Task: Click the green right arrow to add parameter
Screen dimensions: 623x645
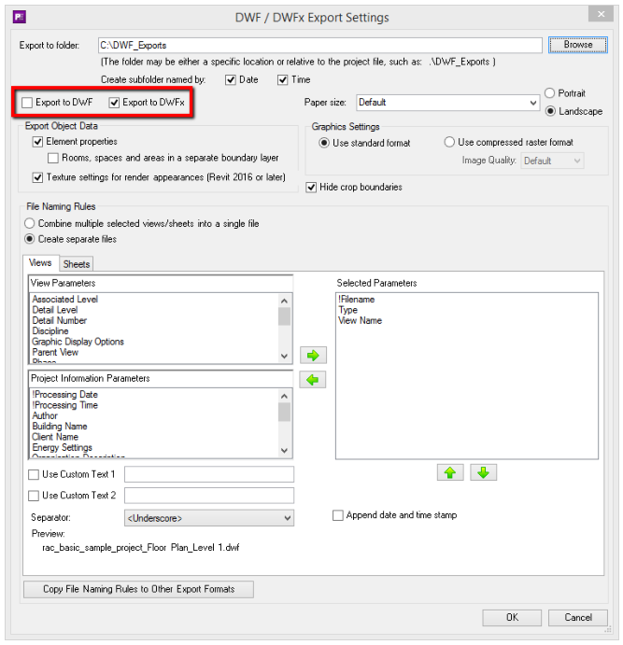Action: point(313,356)
